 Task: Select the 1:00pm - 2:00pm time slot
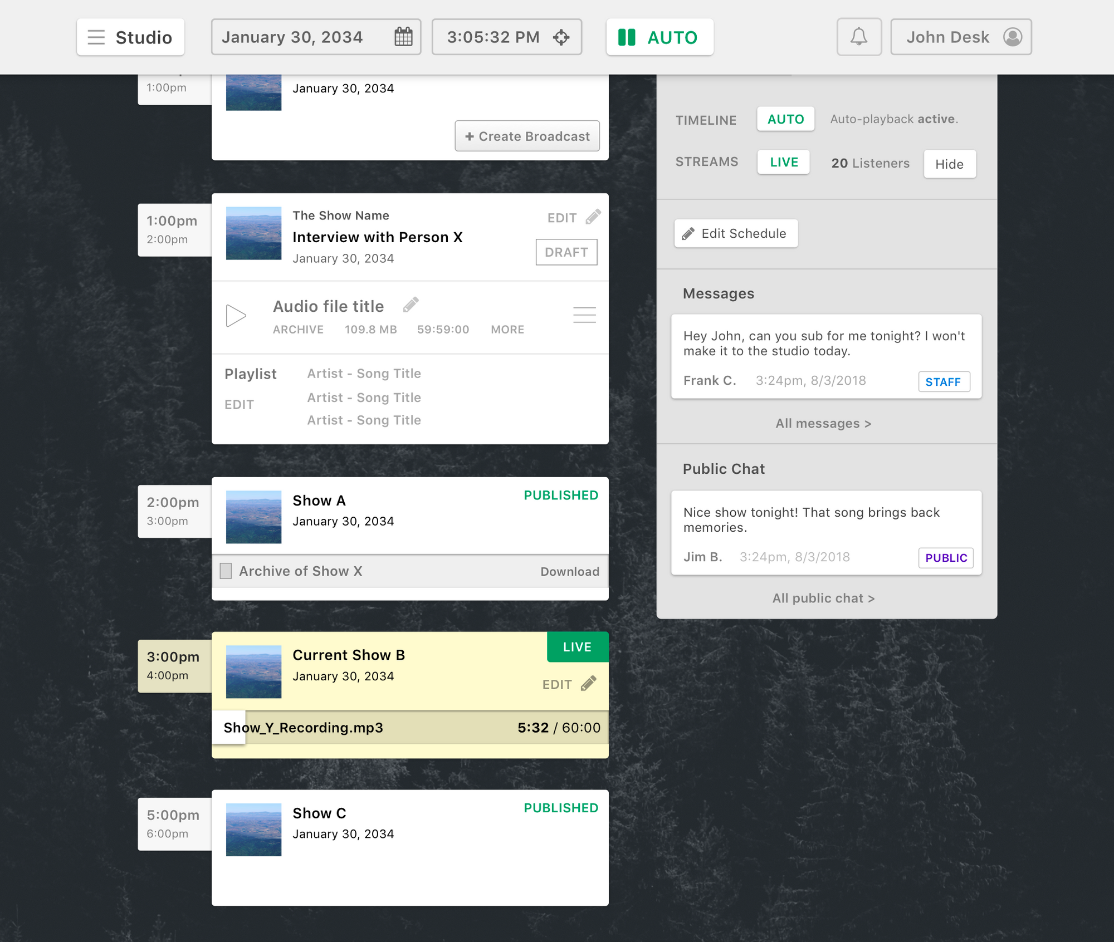pyautogui.click(x=175, y=230)
